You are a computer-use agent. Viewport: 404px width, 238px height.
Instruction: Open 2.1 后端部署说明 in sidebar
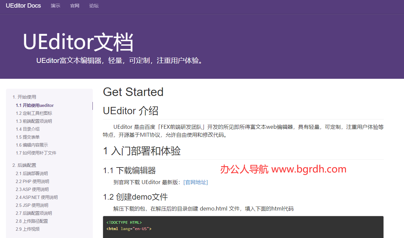click(x=32, y=173)
